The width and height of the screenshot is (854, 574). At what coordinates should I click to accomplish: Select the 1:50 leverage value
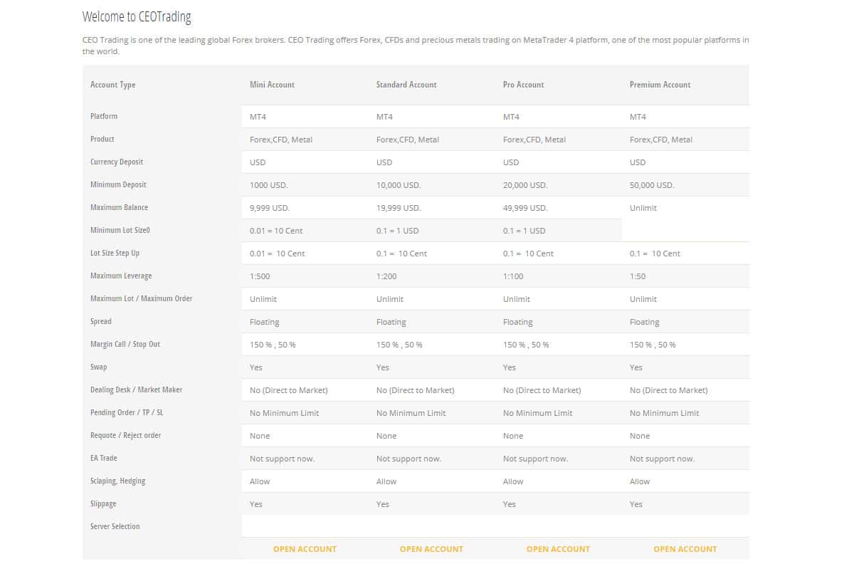coord(638,276)
